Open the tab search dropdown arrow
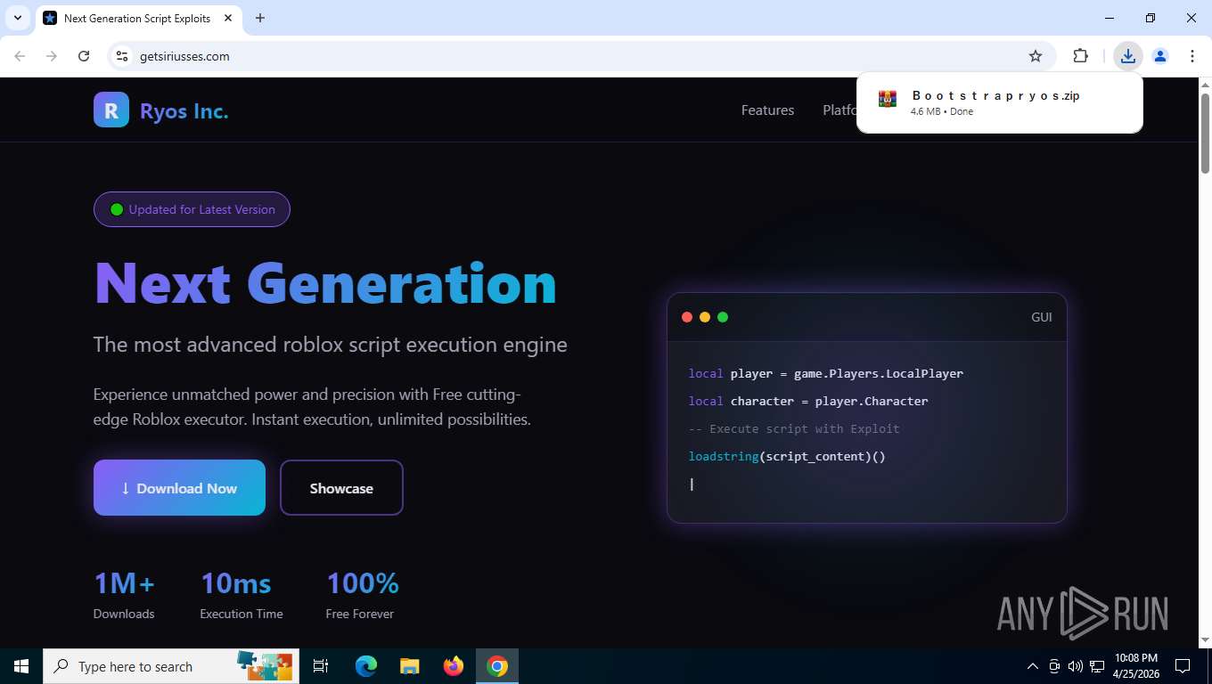Screen dimensions: 1212x684 17,18
